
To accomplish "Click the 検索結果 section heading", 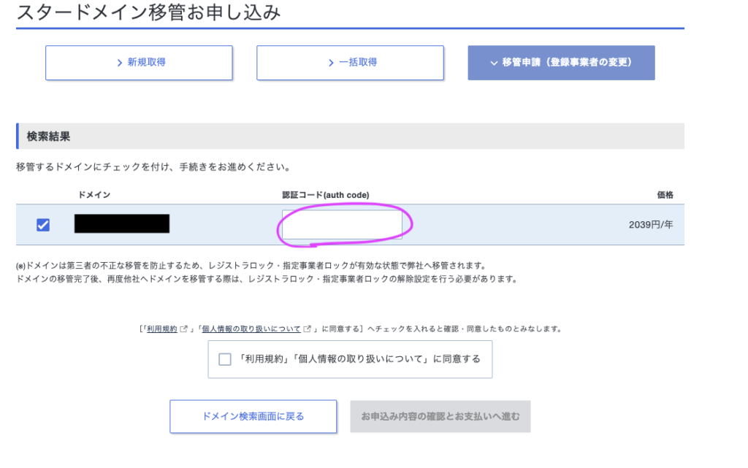I will click(48, 137).
